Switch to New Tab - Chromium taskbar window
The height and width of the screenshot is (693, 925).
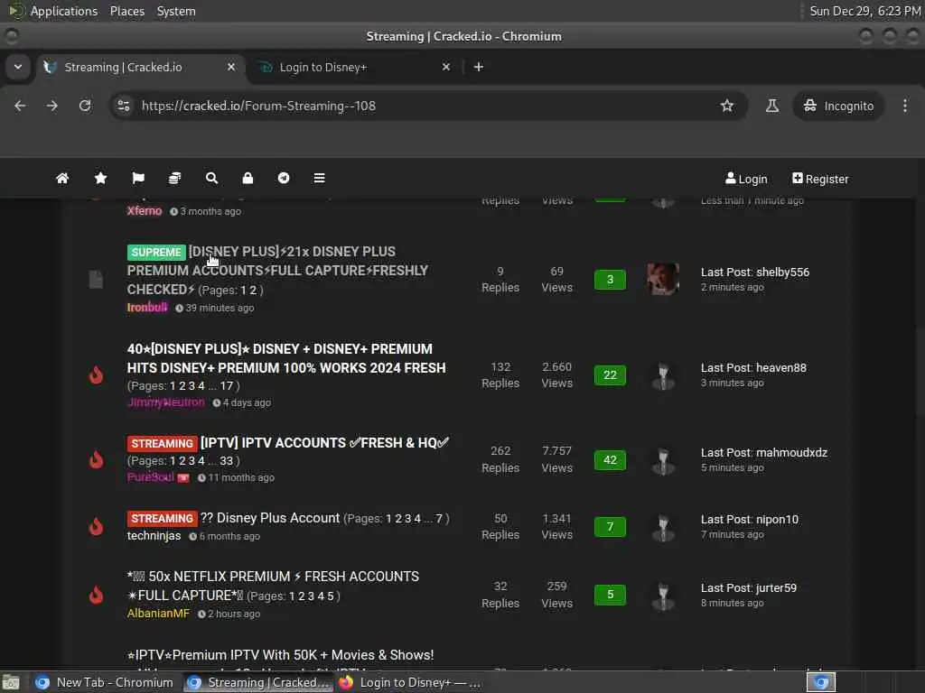point(105,682)
